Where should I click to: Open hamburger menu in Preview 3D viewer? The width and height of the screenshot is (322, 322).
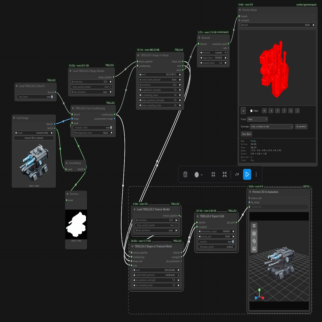point(254,226)
